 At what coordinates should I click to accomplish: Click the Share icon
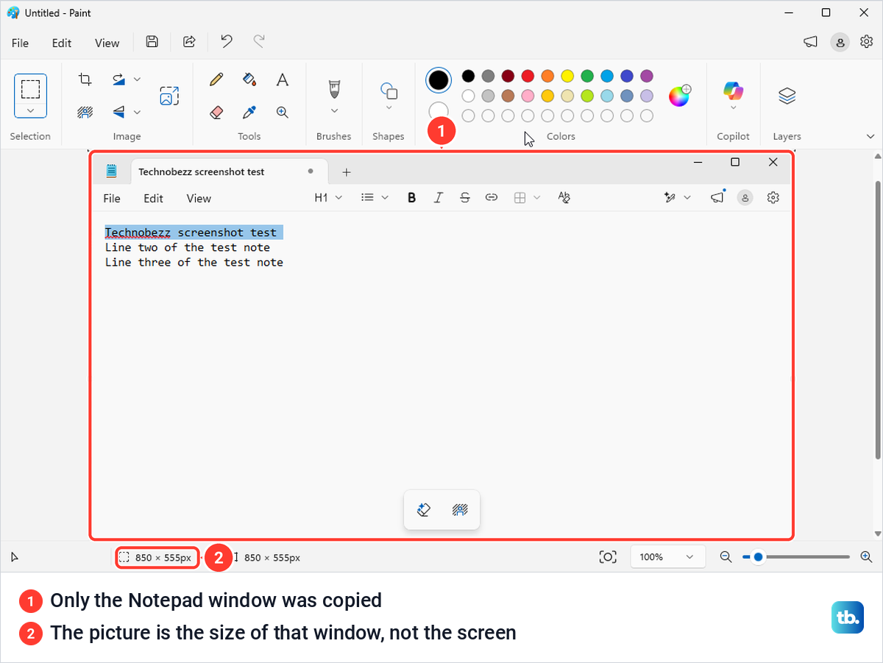pos(189,42)
